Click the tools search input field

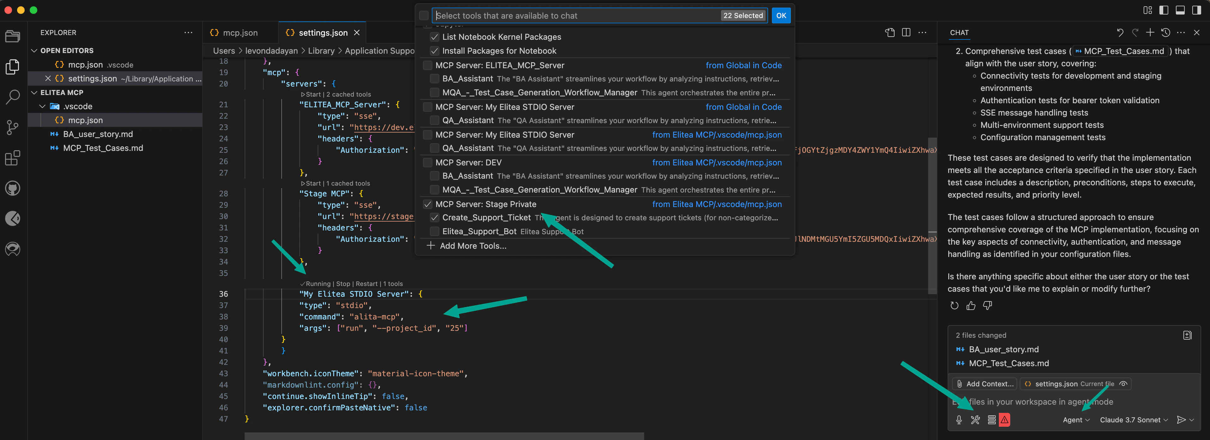coord(564,15)
